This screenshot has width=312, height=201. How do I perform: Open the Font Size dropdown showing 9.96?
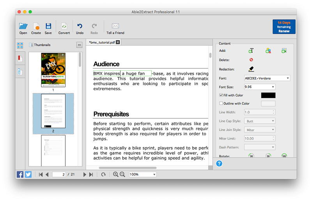(x=260, y=87)
